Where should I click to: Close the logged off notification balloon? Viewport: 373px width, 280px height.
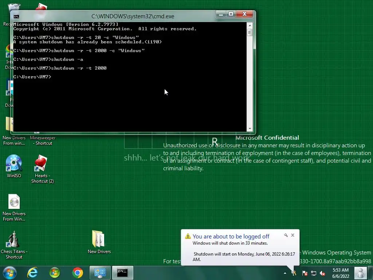point(292,235)
